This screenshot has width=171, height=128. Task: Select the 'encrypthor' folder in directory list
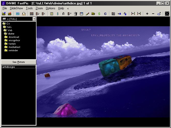click(14, 40)
